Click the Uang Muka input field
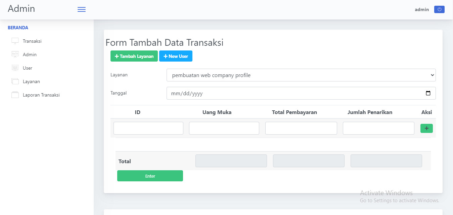This screenshot has width=453, height=215. coord(224,128)
